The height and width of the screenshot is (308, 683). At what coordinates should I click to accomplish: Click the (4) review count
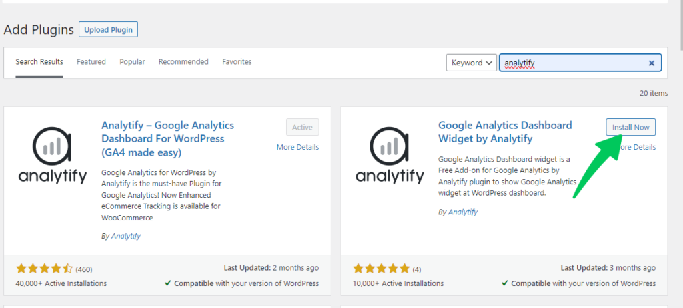[x=417, y=269]
